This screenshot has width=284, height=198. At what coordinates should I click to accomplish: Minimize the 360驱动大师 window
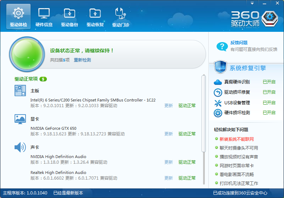pos(264,3)
